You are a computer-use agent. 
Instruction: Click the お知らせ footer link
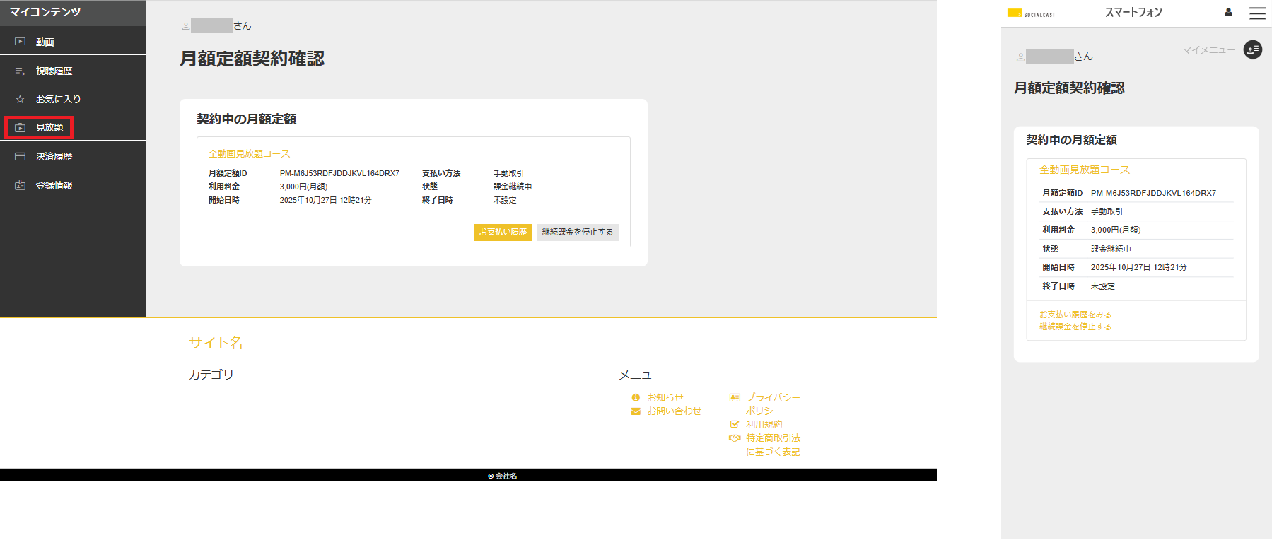click(665, 398)
